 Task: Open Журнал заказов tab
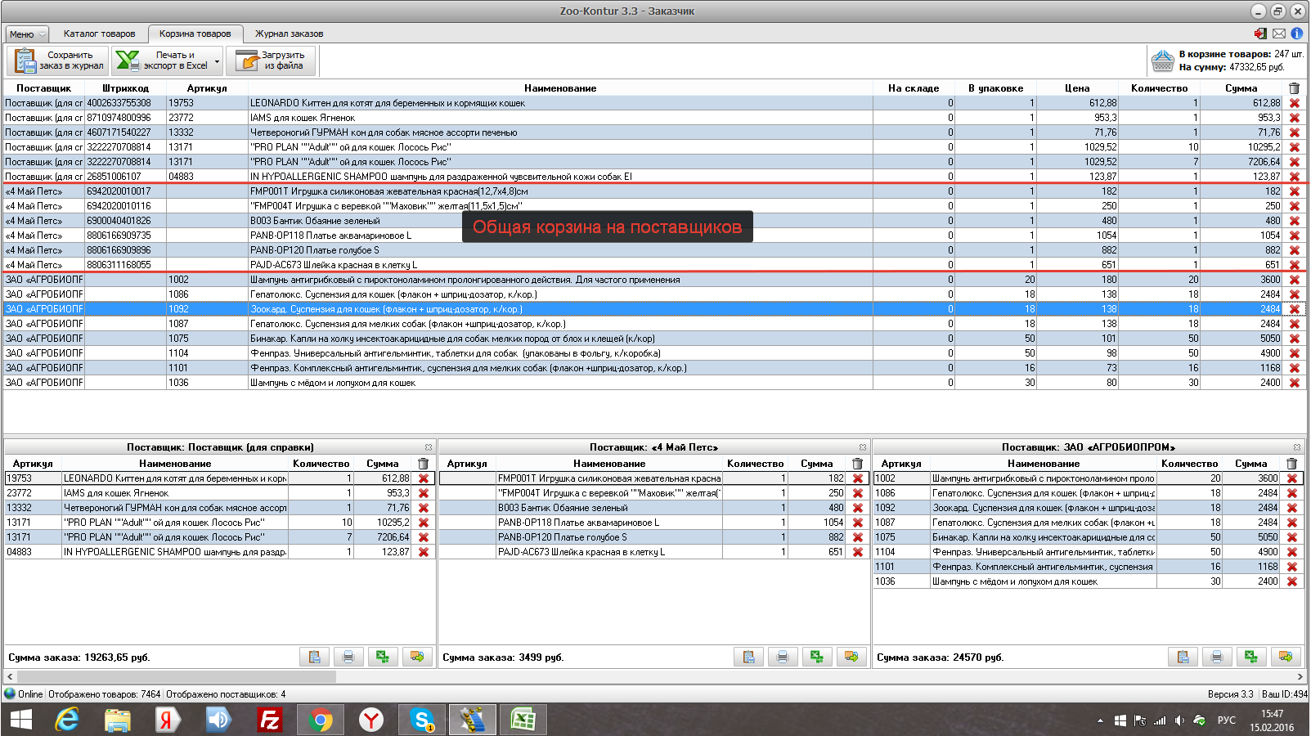(x=290, y=34)
